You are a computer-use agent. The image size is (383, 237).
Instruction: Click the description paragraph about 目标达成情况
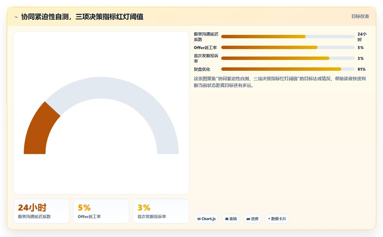(280, 82)
